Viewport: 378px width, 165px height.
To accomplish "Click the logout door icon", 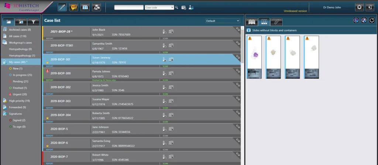I will (370, 7).
